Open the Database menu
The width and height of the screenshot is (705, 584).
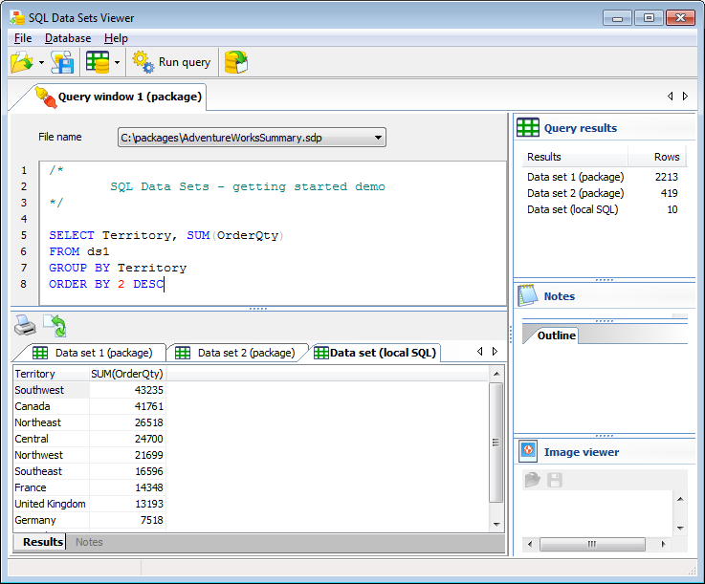coord(68,38)
